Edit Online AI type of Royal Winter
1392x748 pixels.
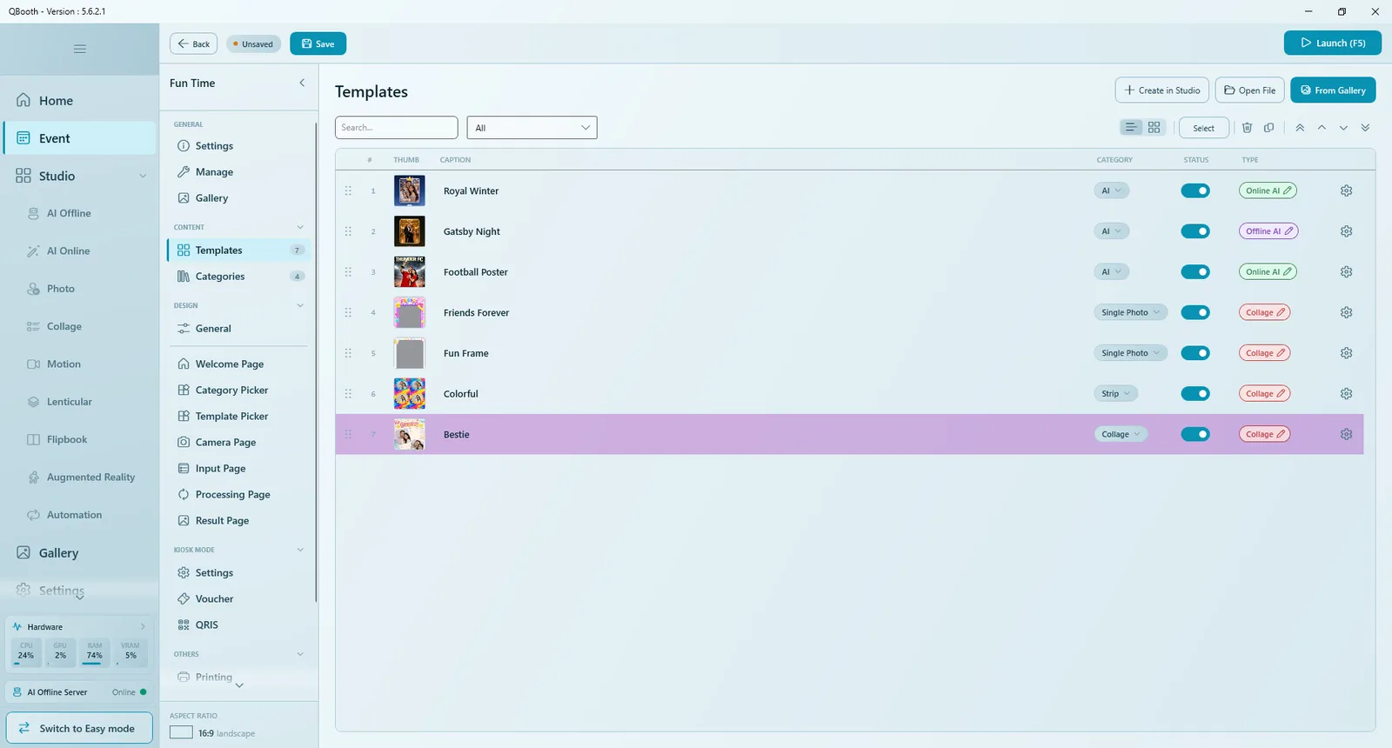pos(1268,190)
